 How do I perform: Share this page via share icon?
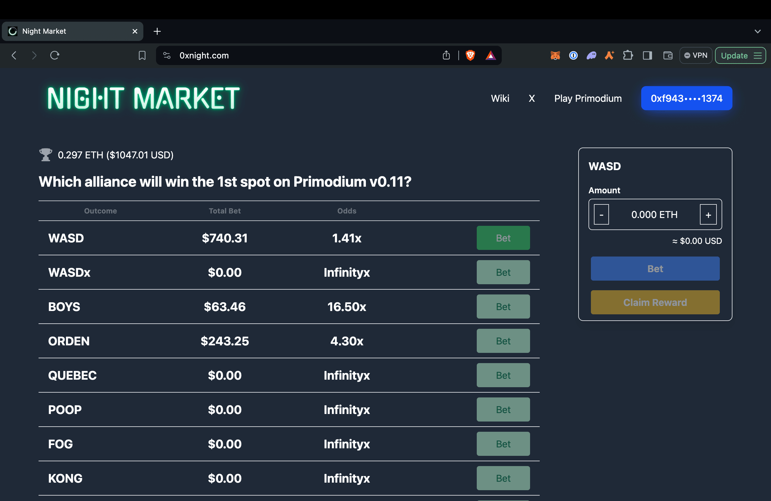click(x=446, y=55)
